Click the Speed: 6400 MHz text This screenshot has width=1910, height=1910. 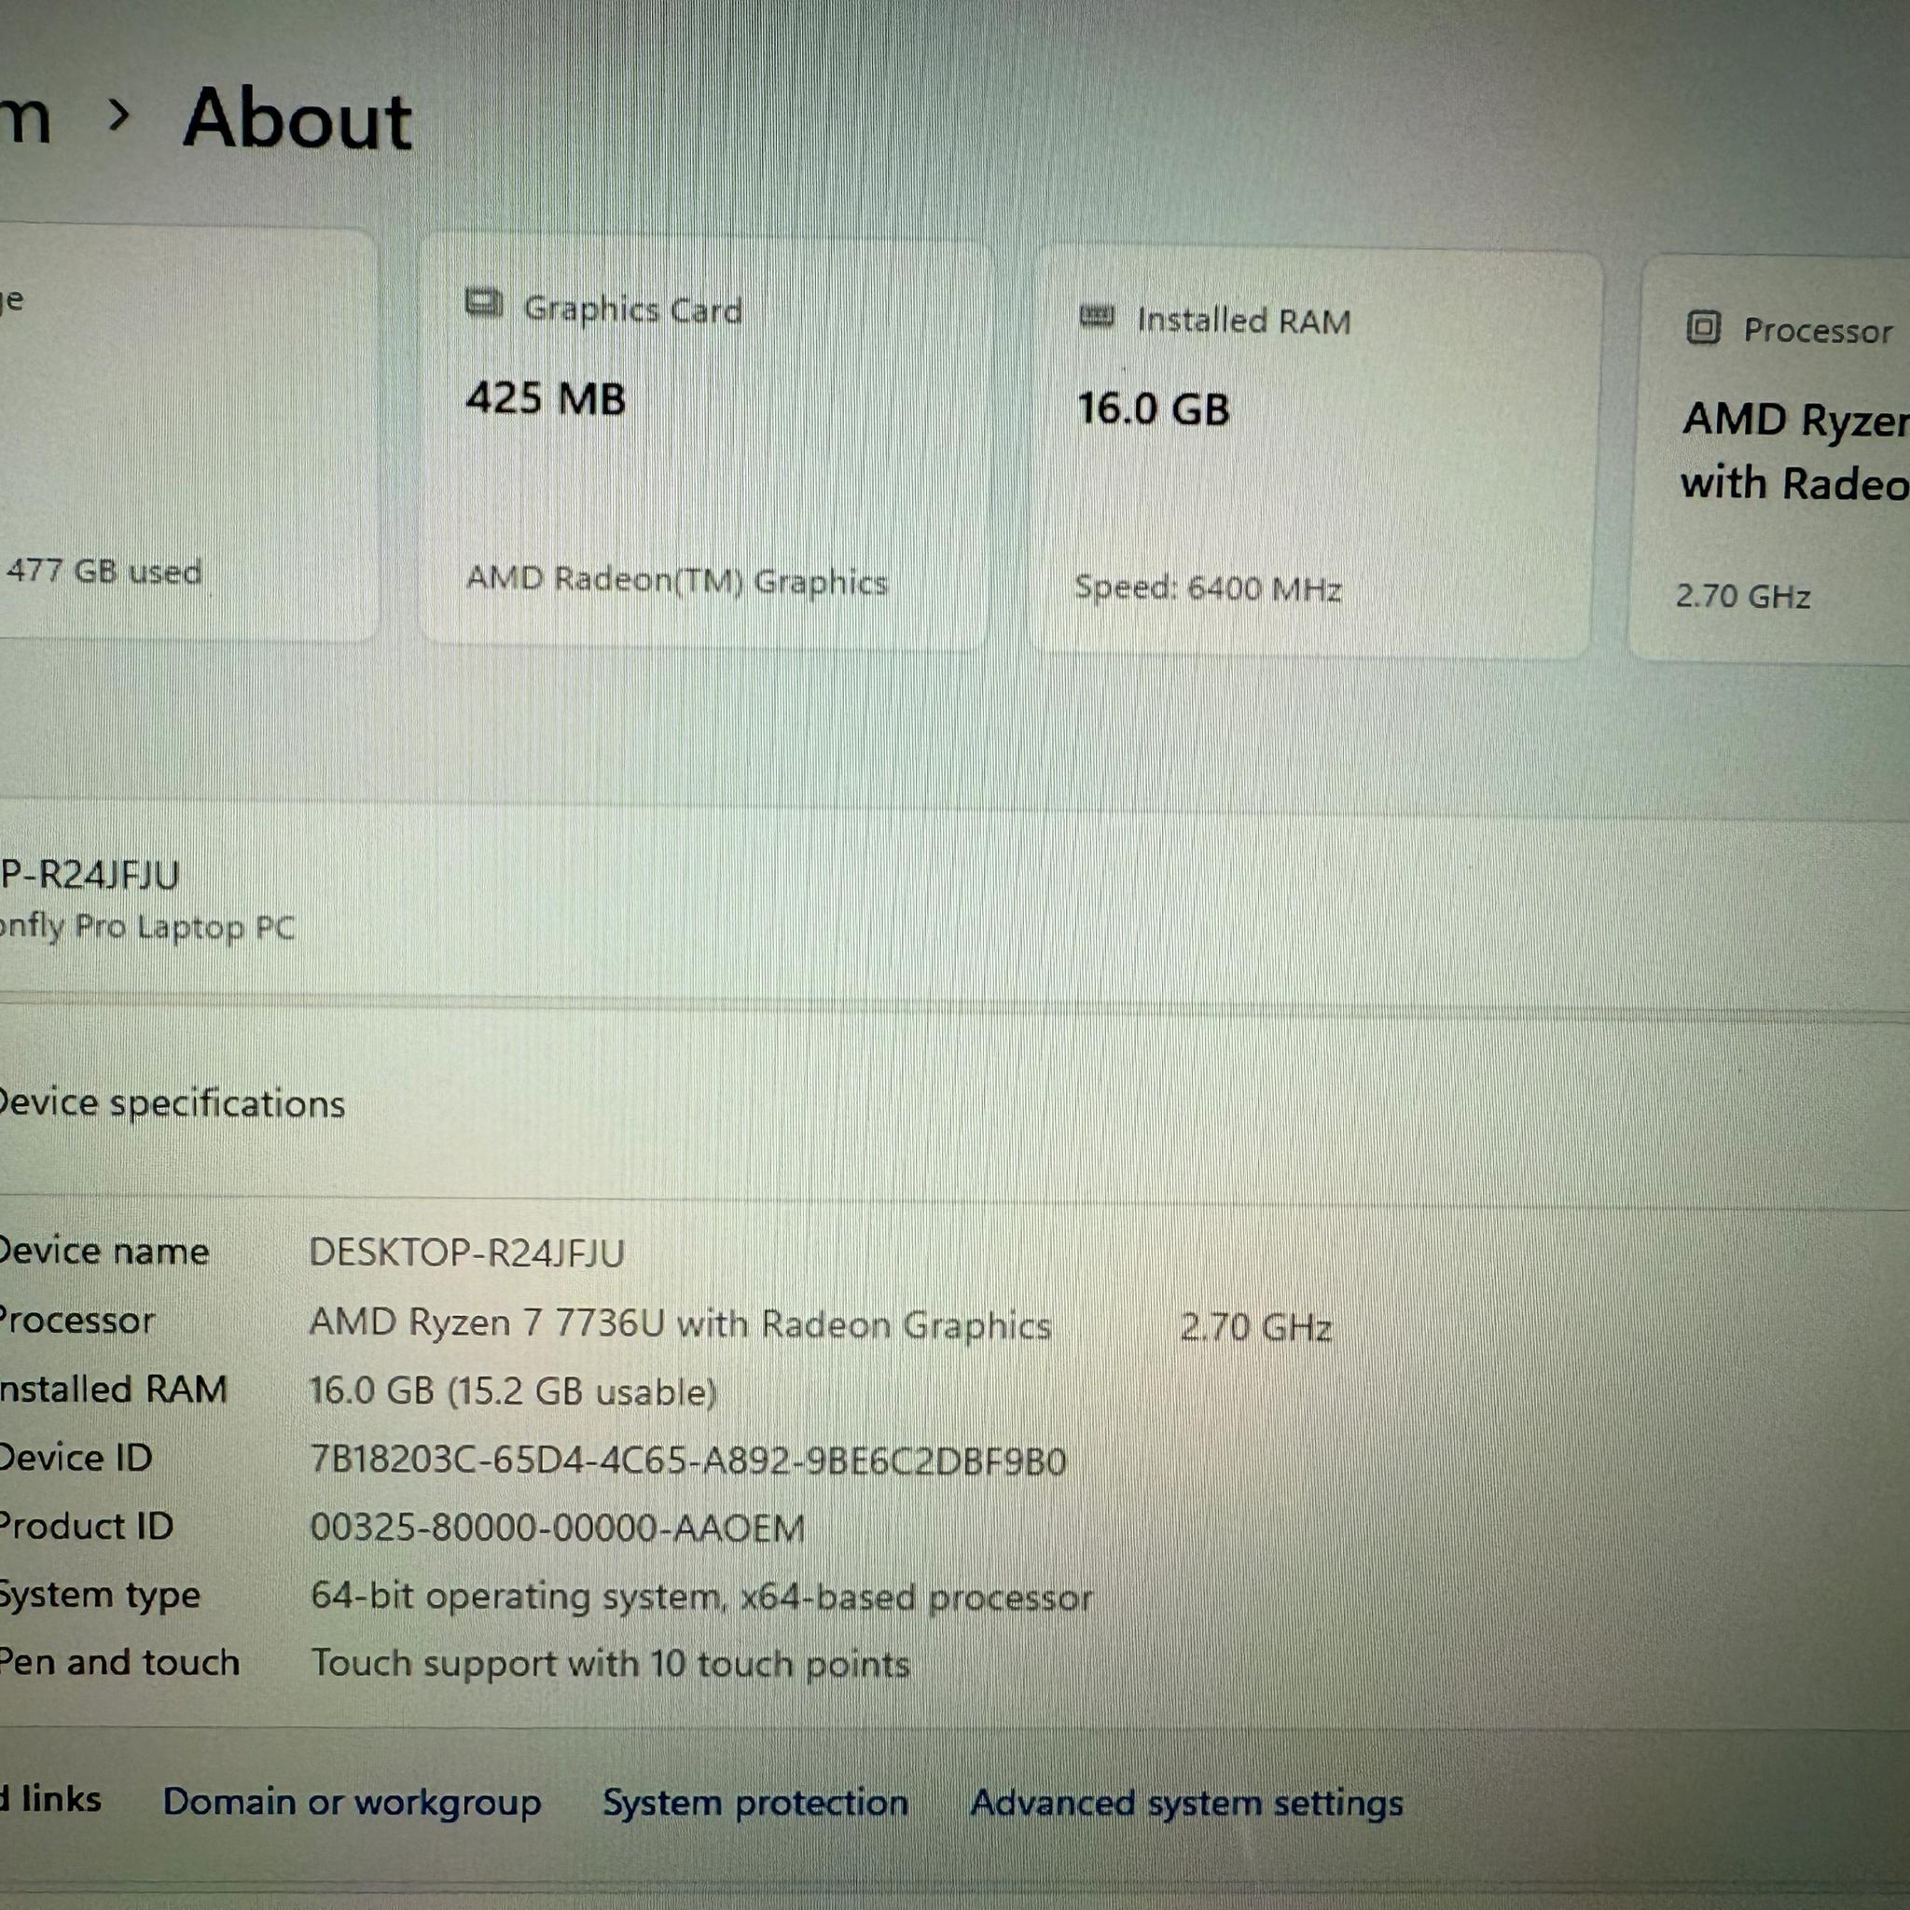coord(1208,588)
